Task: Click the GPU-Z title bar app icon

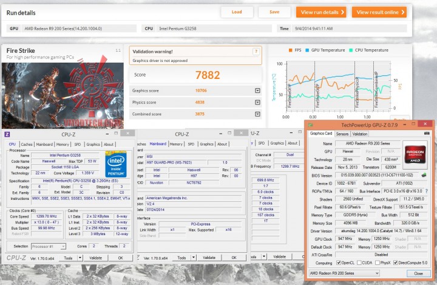Action: pyautogui.click(x=311, y=125)
